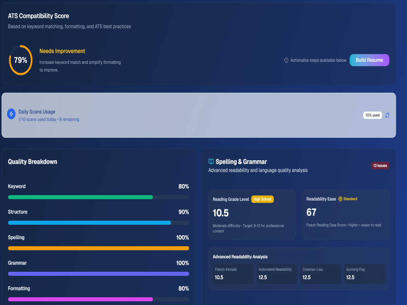407x305 pixels.
Task: Click the Actionable steps available below text
Action: tap(318, 60)
